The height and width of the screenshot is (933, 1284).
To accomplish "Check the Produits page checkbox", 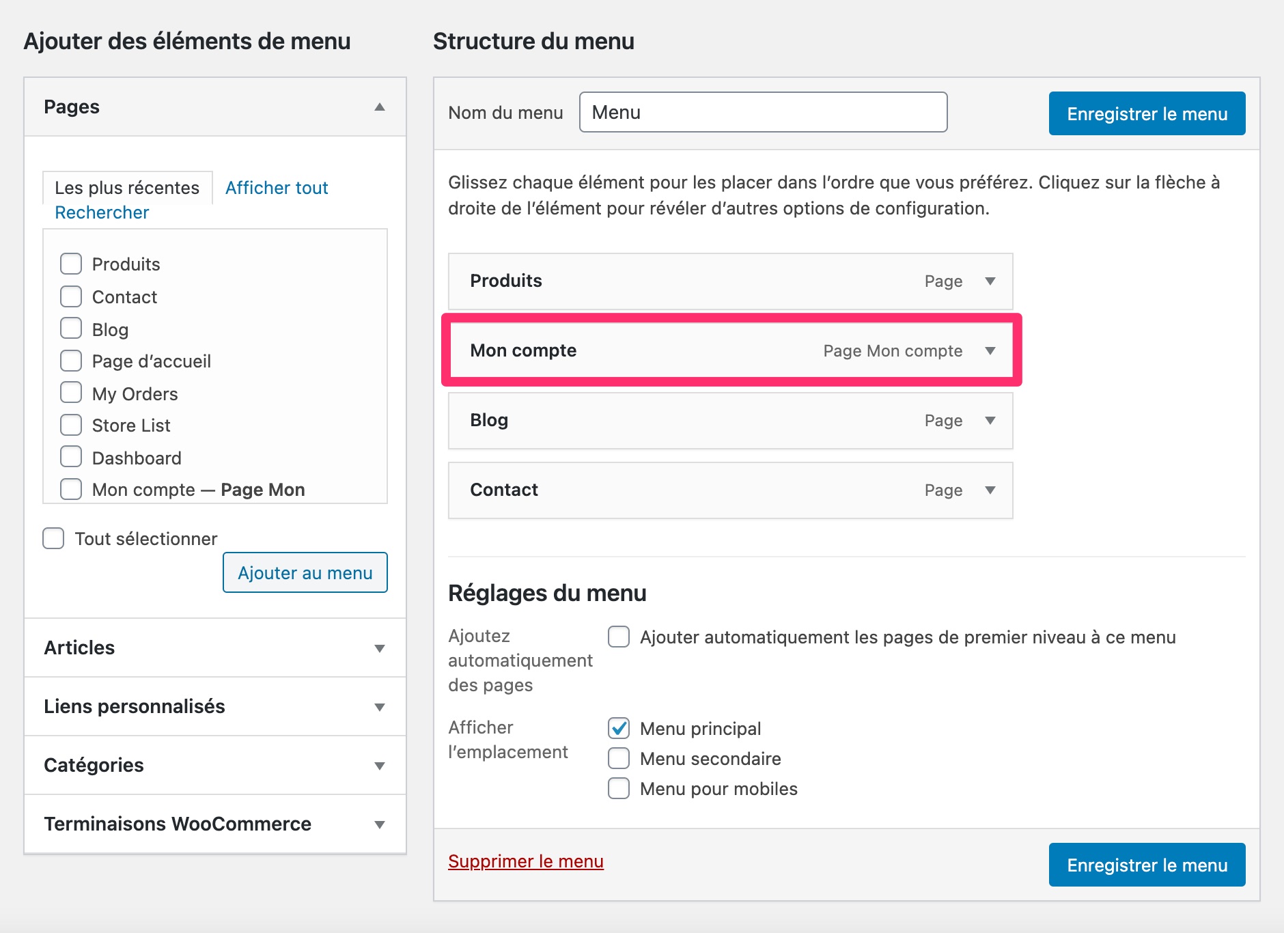I will pyautogui.click(x=71, y=263).
